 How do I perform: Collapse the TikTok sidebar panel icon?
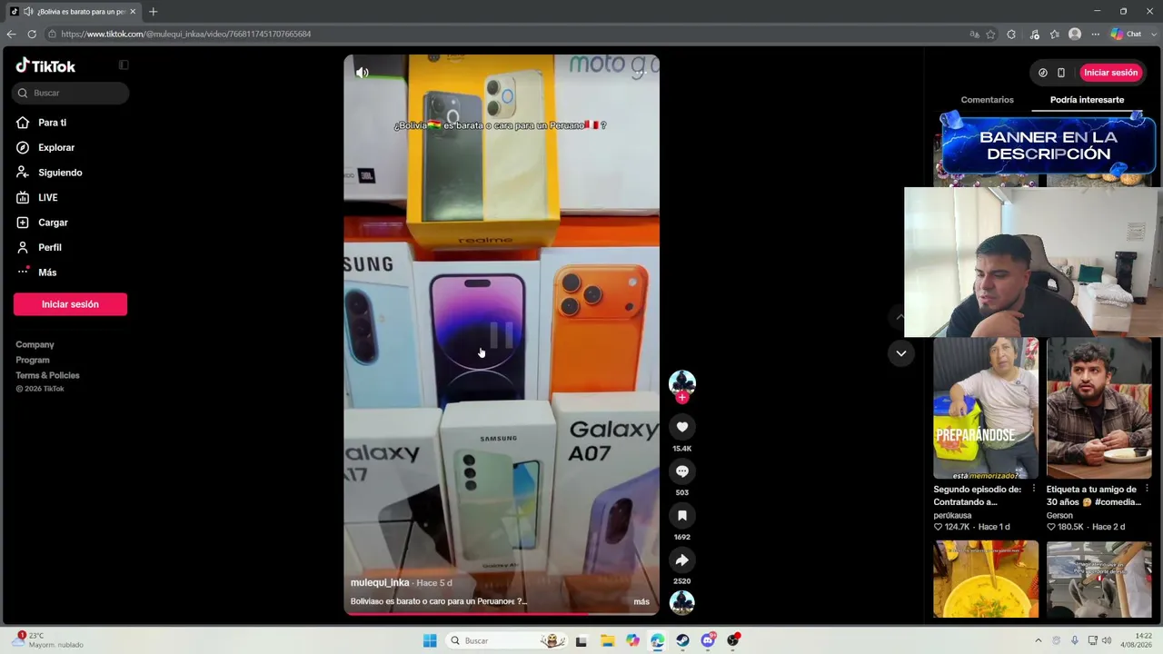click(x=124, y=65)
